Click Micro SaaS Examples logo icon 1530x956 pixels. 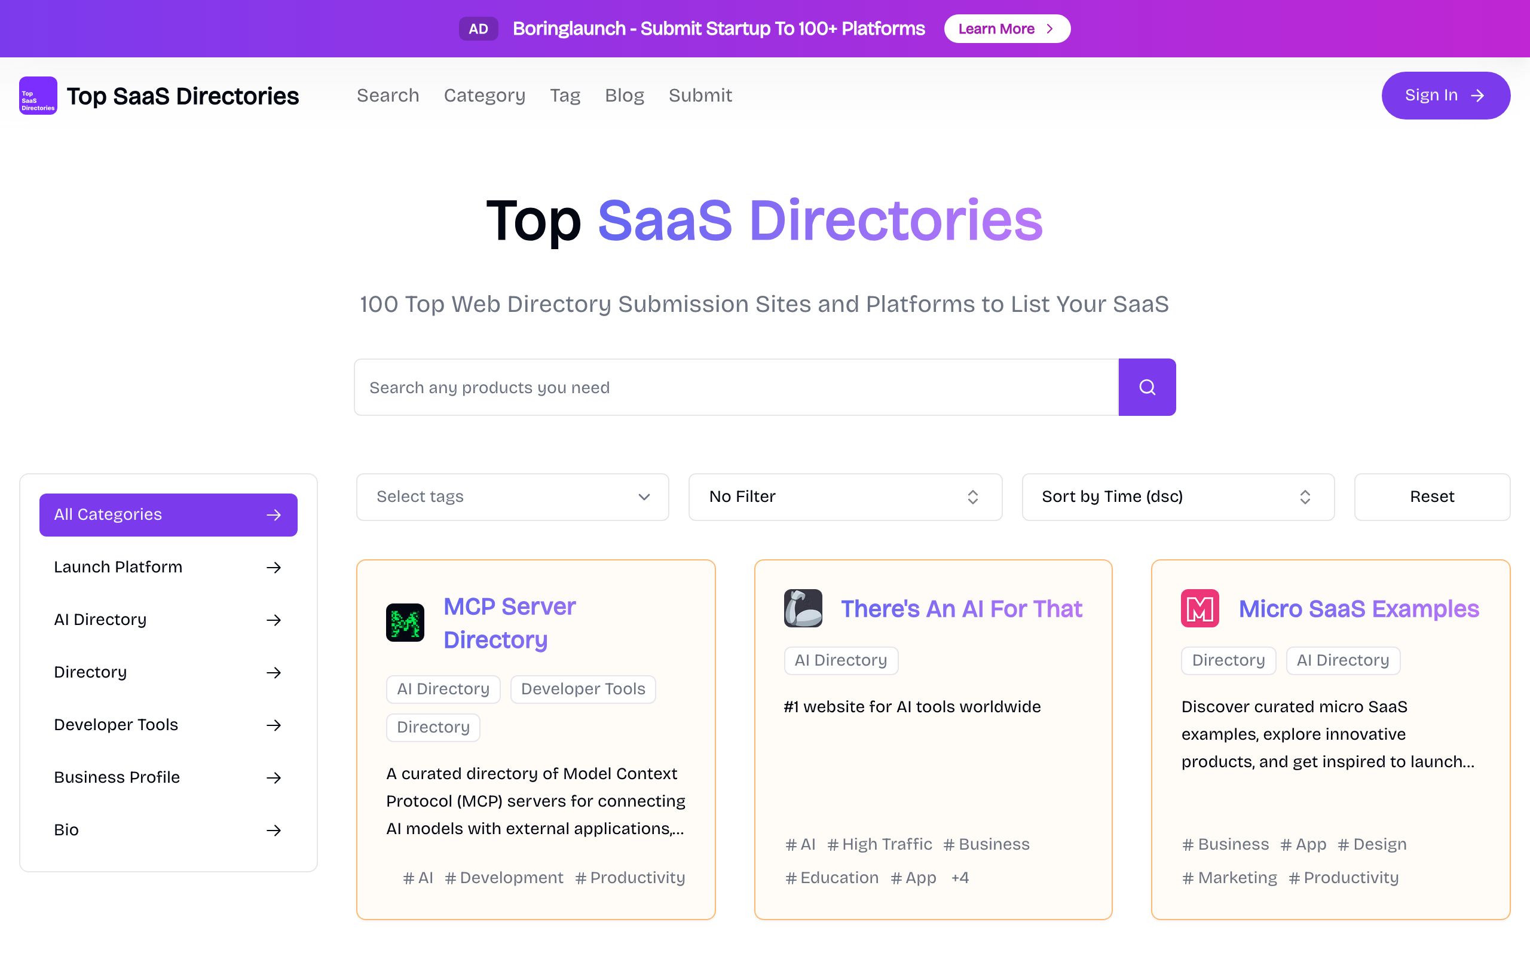pos(1200,608)
